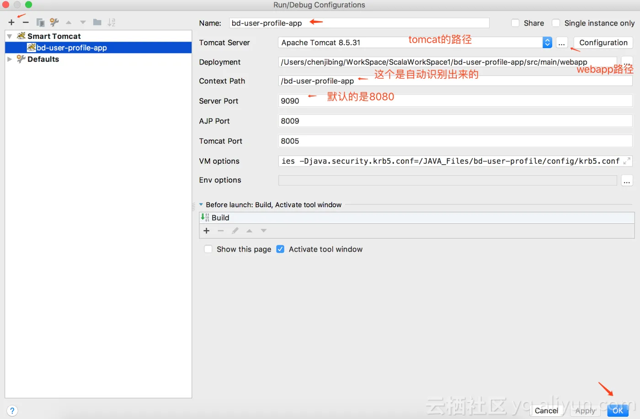Click the Configuration button

point(603,43)
